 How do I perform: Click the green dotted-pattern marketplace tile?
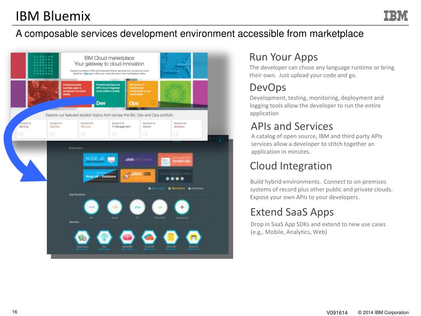(x=43, y=65)
